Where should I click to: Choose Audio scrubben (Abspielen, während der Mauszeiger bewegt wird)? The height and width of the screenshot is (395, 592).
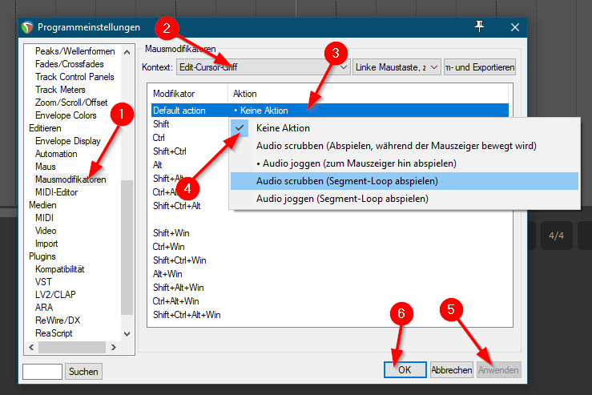coord(405,146)
